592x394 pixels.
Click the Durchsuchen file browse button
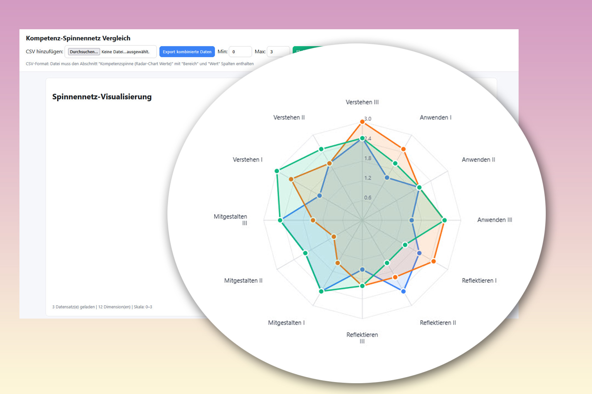(x=84, y=52)
